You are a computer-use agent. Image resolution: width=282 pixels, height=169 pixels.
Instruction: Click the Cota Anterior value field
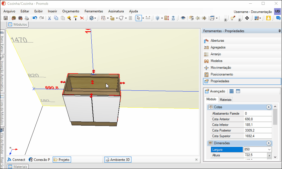coord(258,119)
